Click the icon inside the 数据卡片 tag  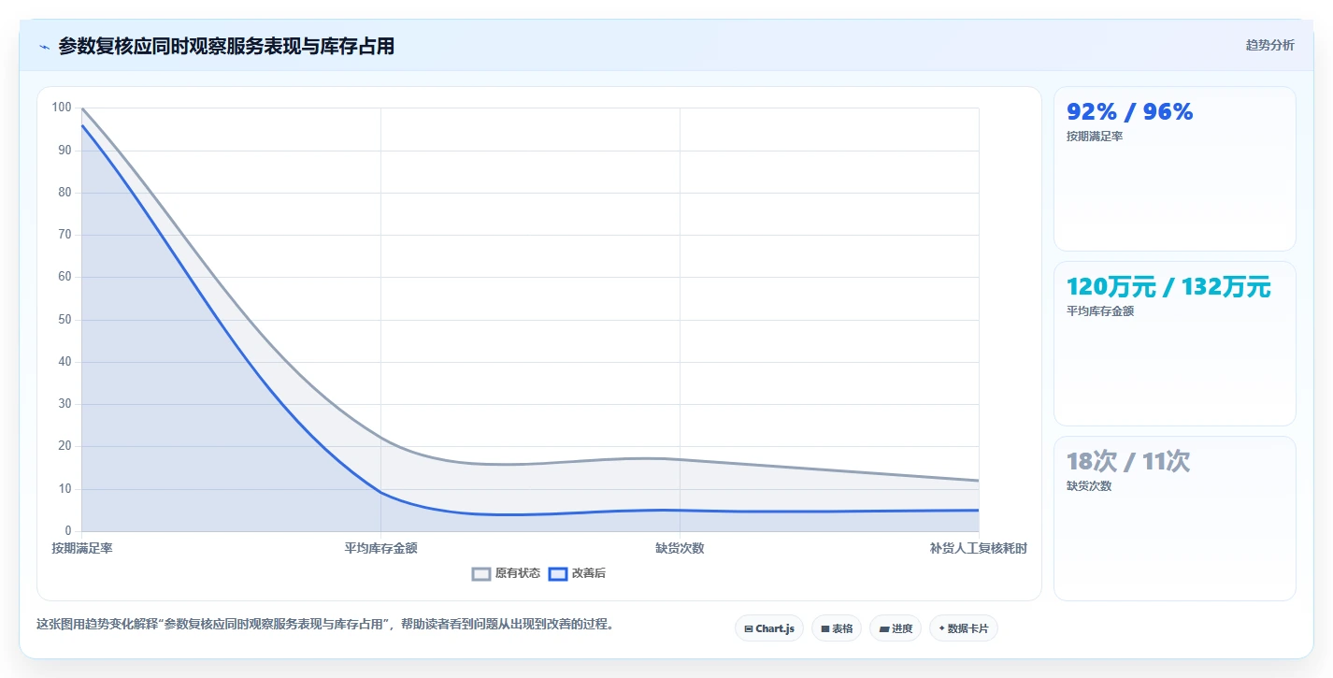(x=941, y=628)
